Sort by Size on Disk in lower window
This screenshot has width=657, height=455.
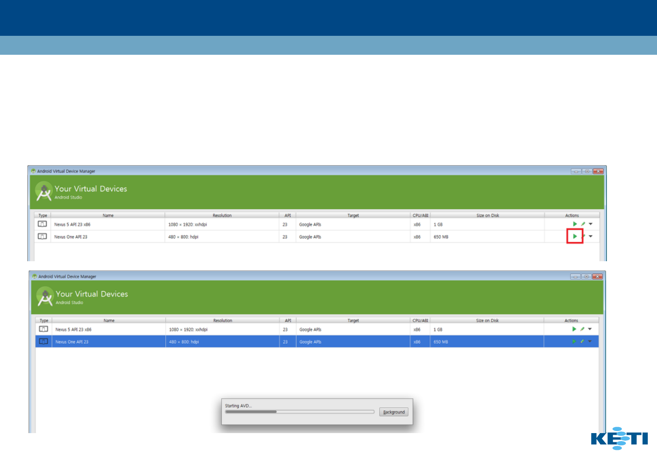(487, 321)
